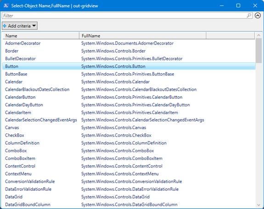Viewport: 264px width, 209px height.
Task: Open the Add criteria dropdown
Action: point(20,26)
